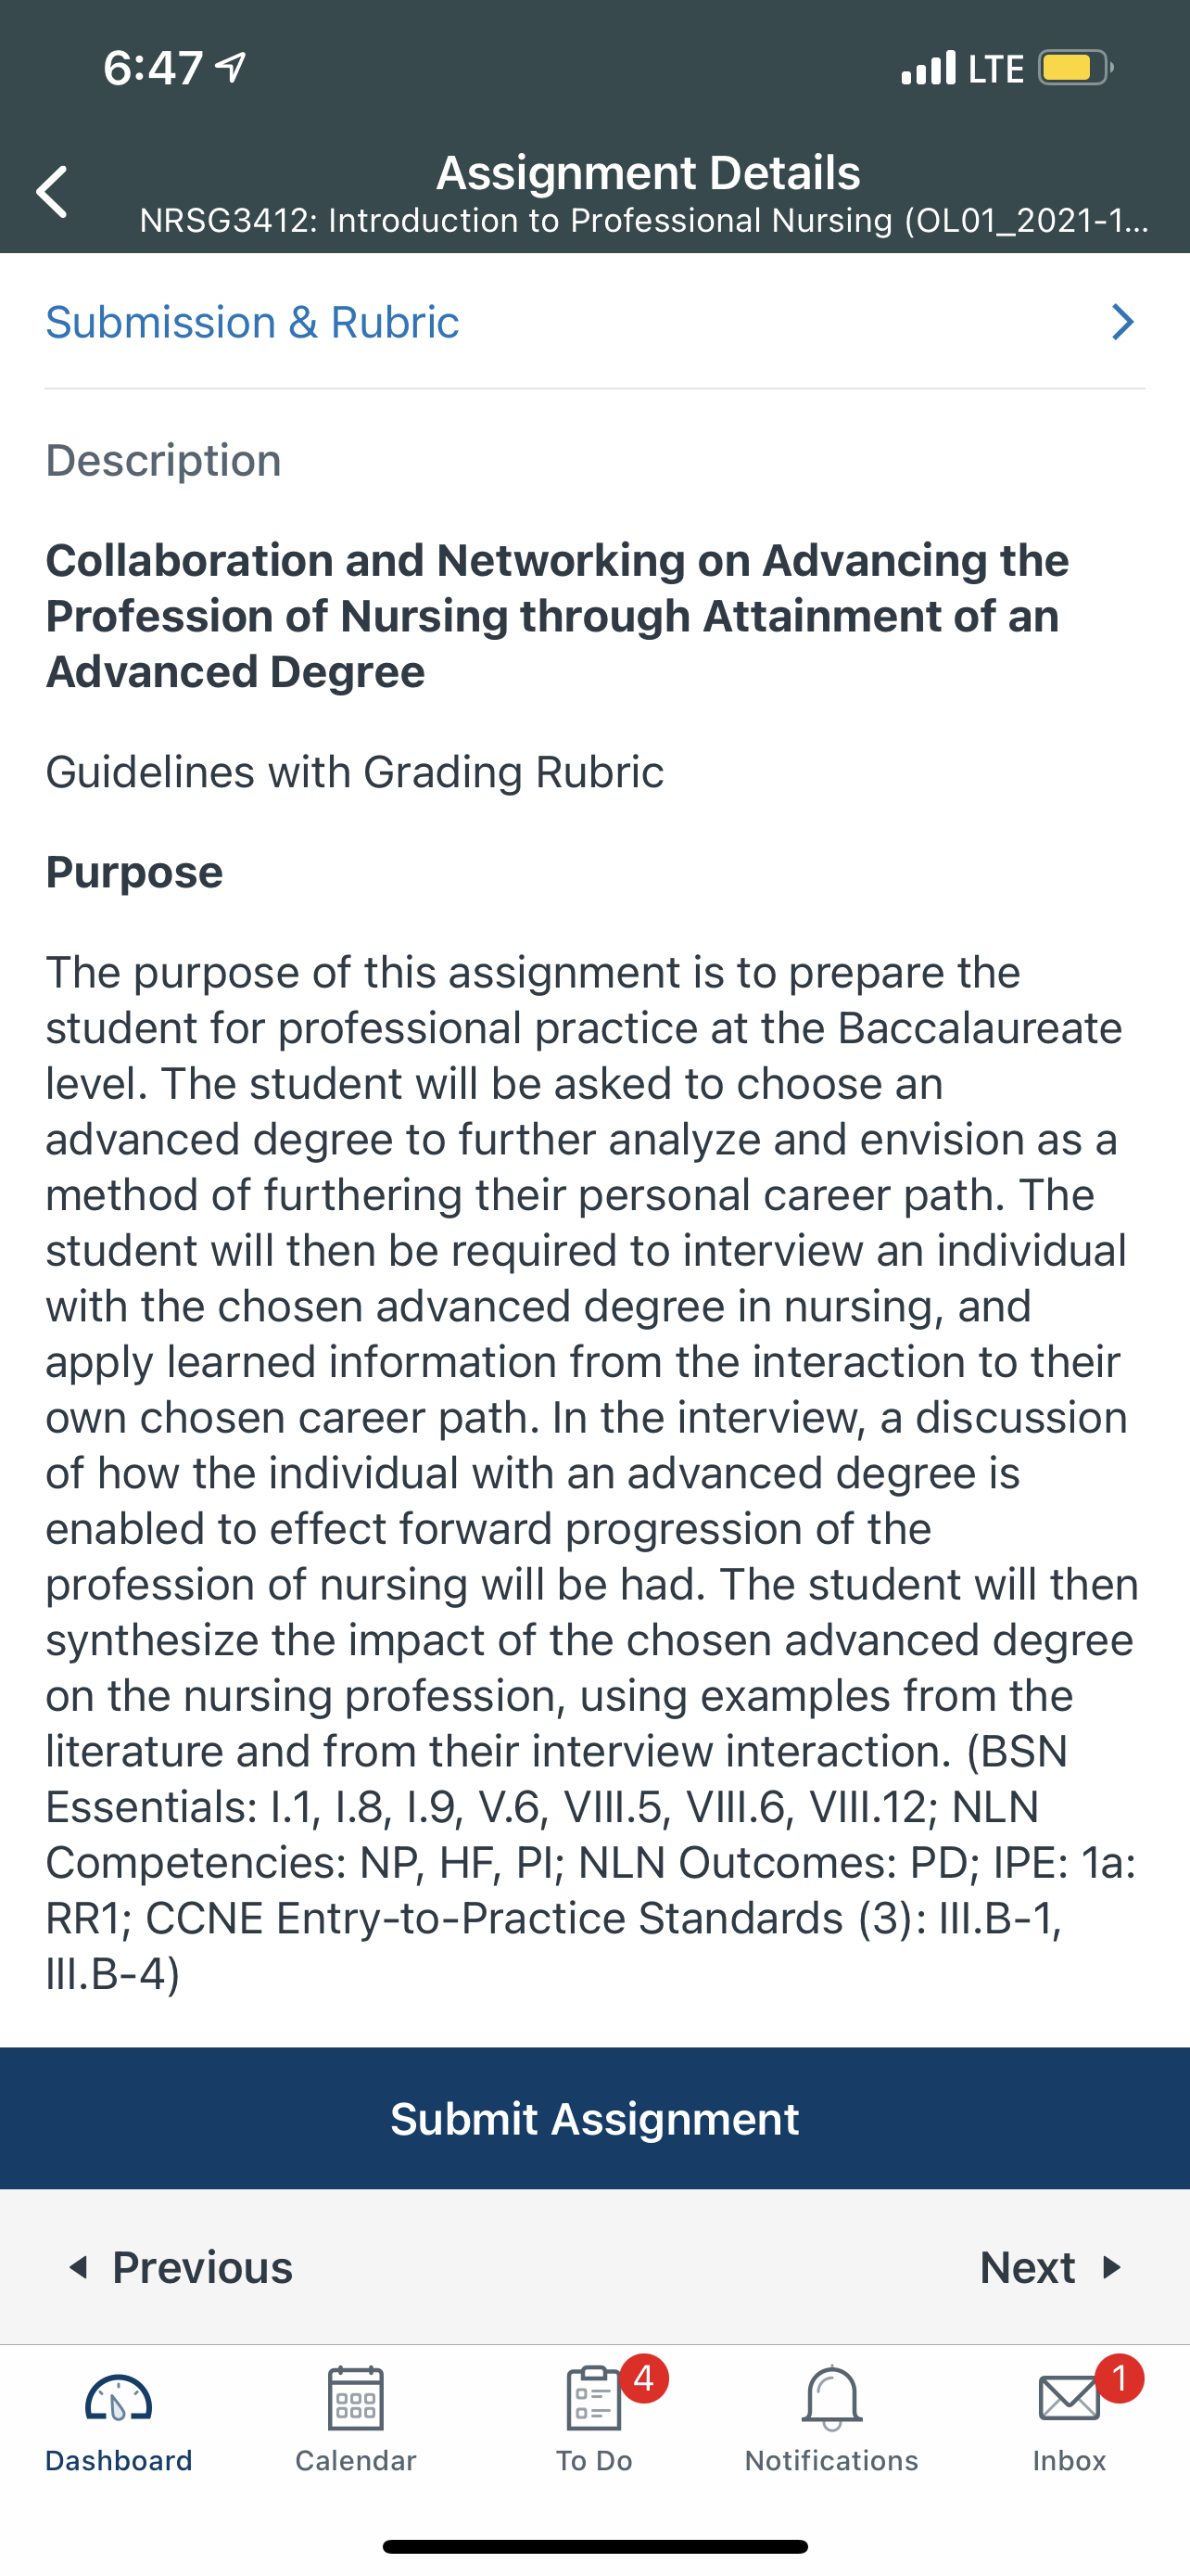Image resolution: width=1190 pixels, height=2576 pixels.
Task: Go to Next assignment
Action: 1052,2267
